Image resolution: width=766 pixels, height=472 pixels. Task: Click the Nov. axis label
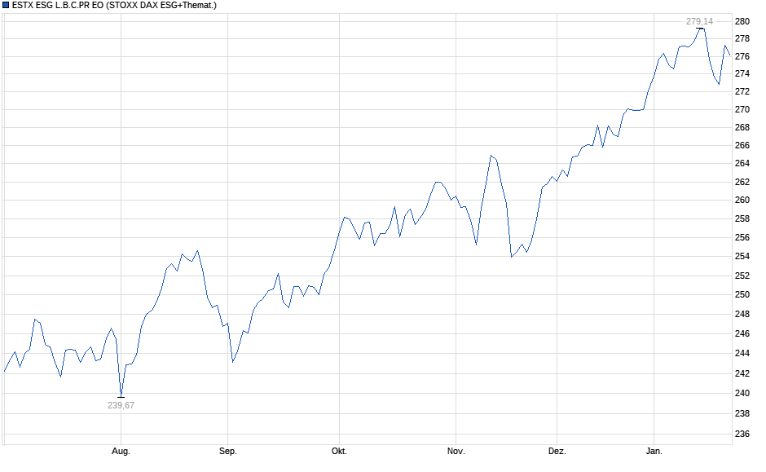point(456,449)
